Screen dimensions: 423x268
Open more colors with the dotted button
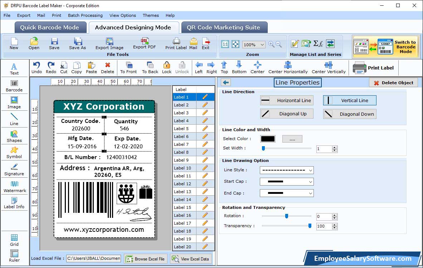point(292,139)
